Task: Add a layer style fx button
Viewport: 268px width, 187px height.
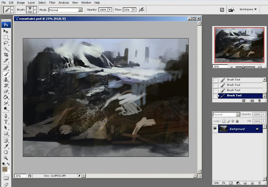Action: point(224,183)
